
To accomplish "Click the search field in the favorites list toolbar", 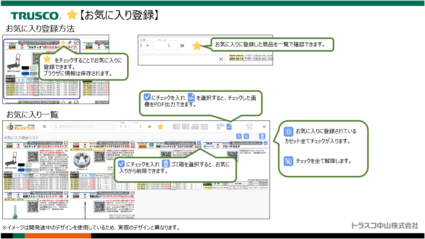I will pos(83,127).
